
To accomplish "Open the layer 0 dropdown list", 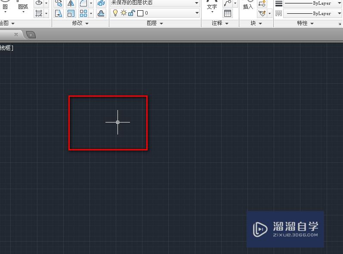I will tap(197, 13).
